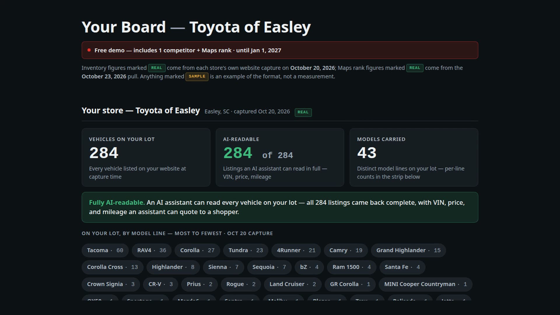This screenshot has width=560, height=315.
Task: Click the 'Your store — Toyota of Easley' heading
Action: [x=141, y=111]
